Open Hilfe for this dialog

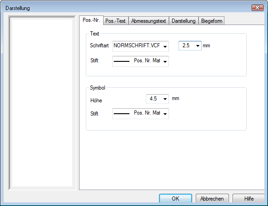click(249, 198)
